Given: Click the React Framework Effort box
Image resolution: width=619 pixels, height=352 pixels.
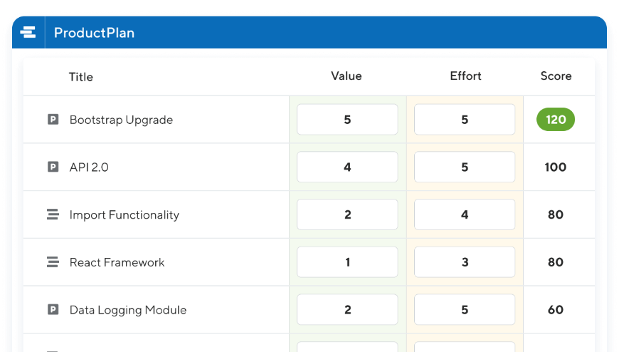Looking at the screenshot, I should 465,262.
